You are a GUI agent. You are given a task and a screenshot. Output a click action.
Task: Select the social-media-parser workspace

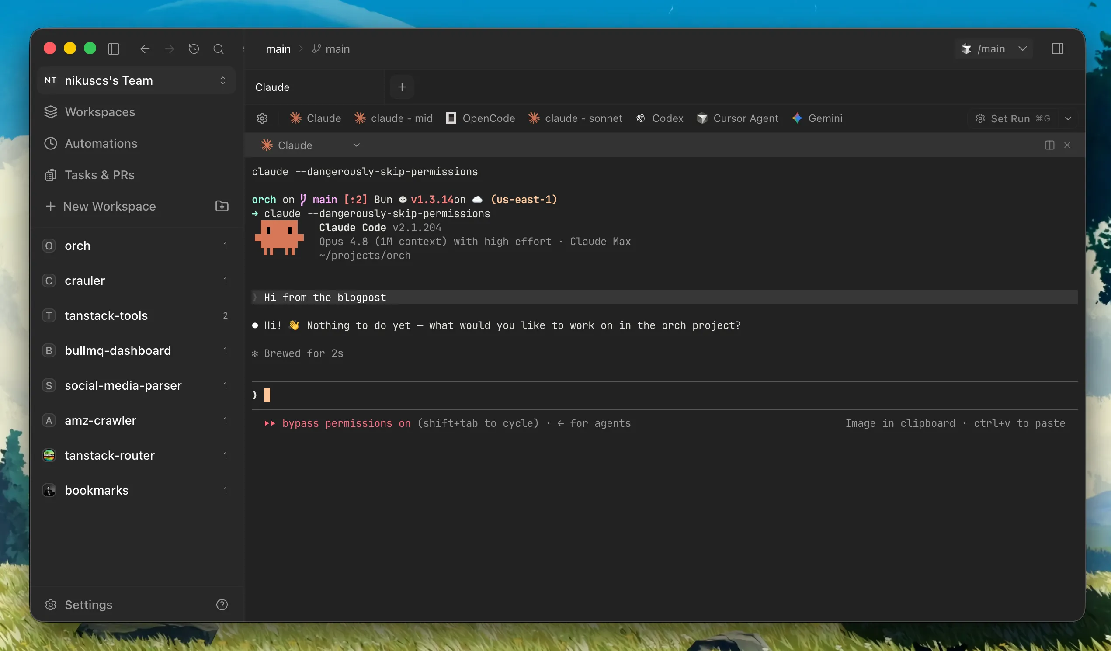[x=136, y=385]
